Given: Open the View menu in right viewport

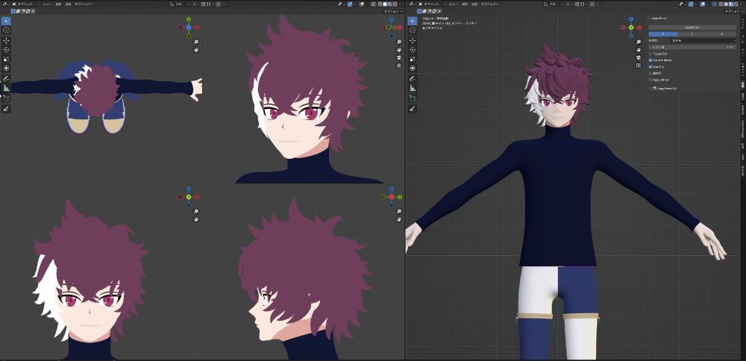Looking at the screenshot, I should point(454,4).
